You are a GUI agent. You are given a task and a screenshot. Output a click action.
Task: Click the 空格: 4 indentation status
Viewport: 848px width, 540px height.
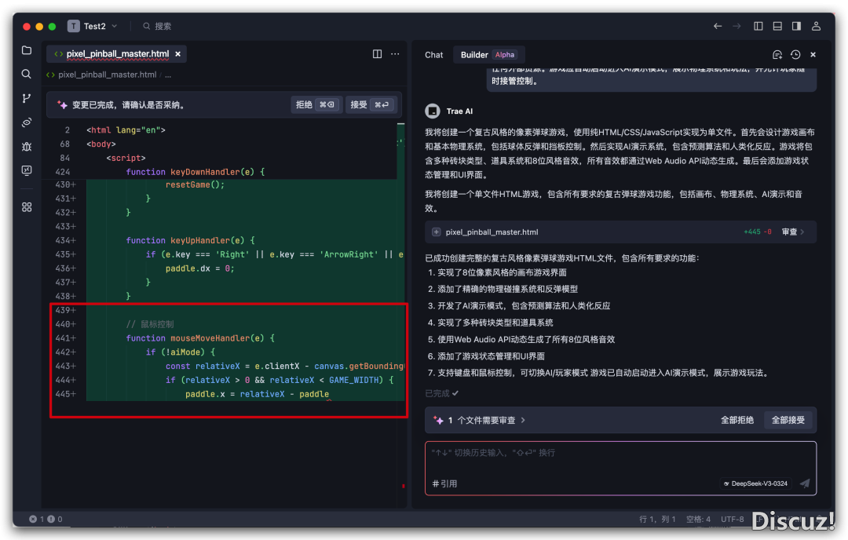point(698,519)
